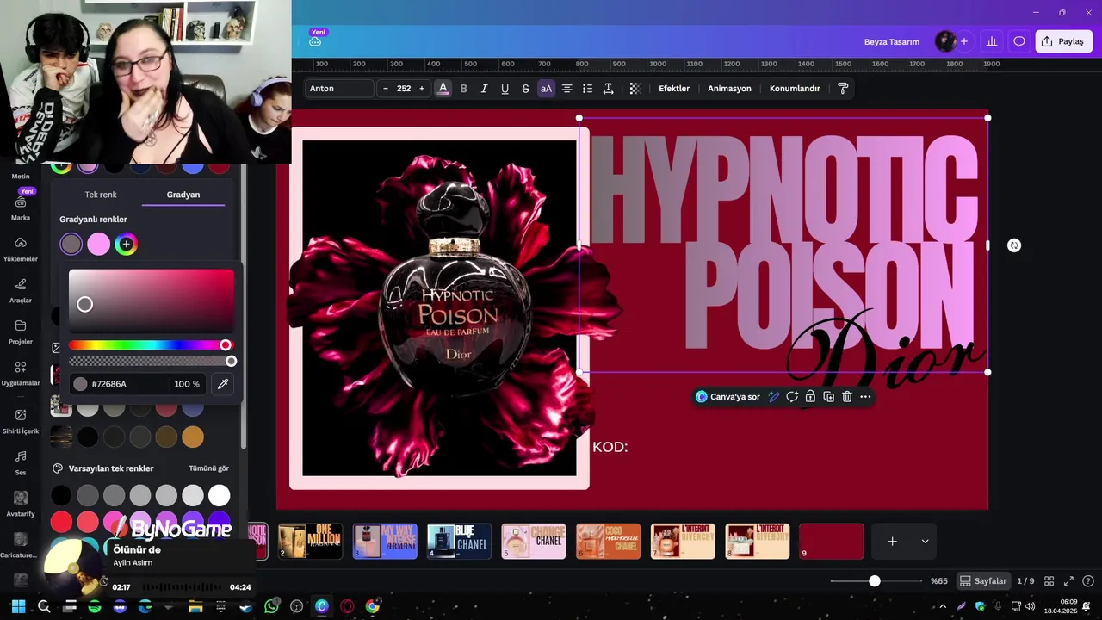Screen dimensions: 1102x620
Task: Change text alignment
Action: [566, 89]
